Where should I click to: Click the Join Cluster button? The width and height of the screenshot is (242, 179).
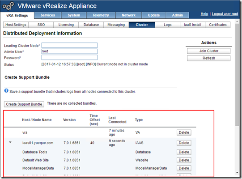click(208, 51)
